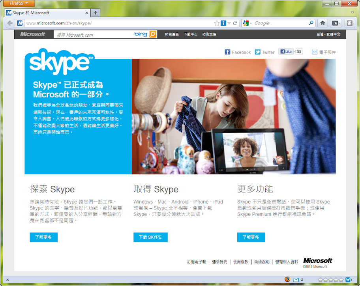Open the search engine selector dropdown
360x286 pixels.
pos(247,23)
